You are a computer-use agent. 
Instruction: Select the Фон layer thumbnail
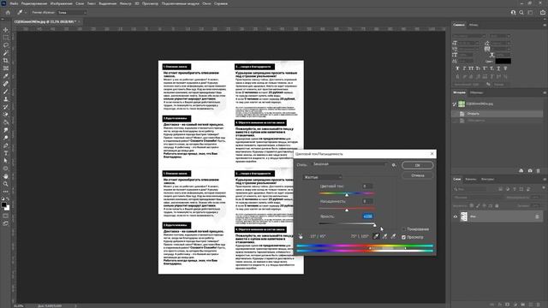click(x=464, y=216)
